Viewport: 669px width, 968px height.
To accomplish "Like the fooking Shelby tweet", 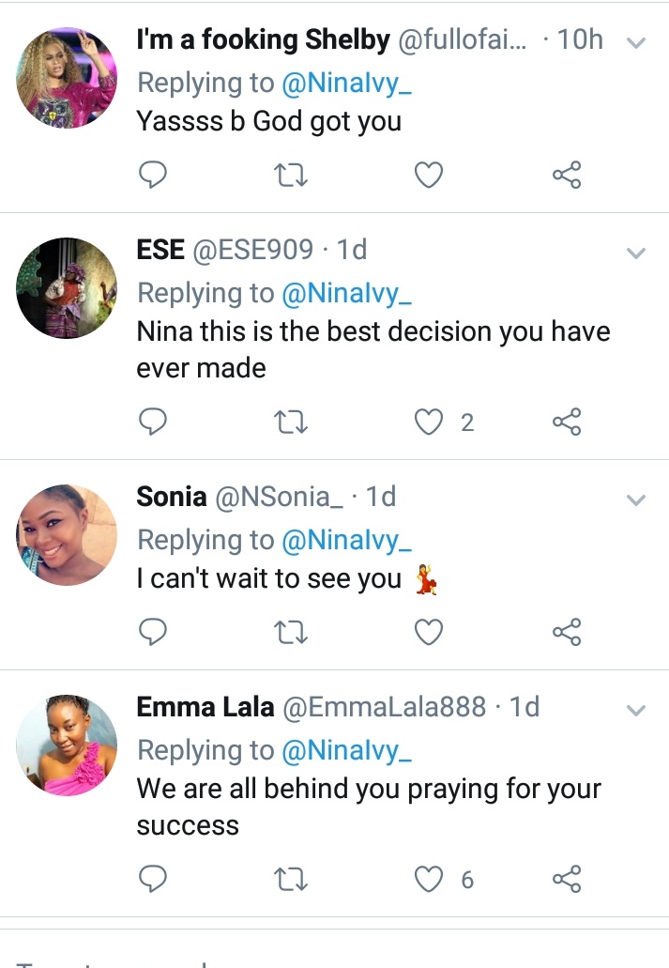I will [x=429, y=175].
